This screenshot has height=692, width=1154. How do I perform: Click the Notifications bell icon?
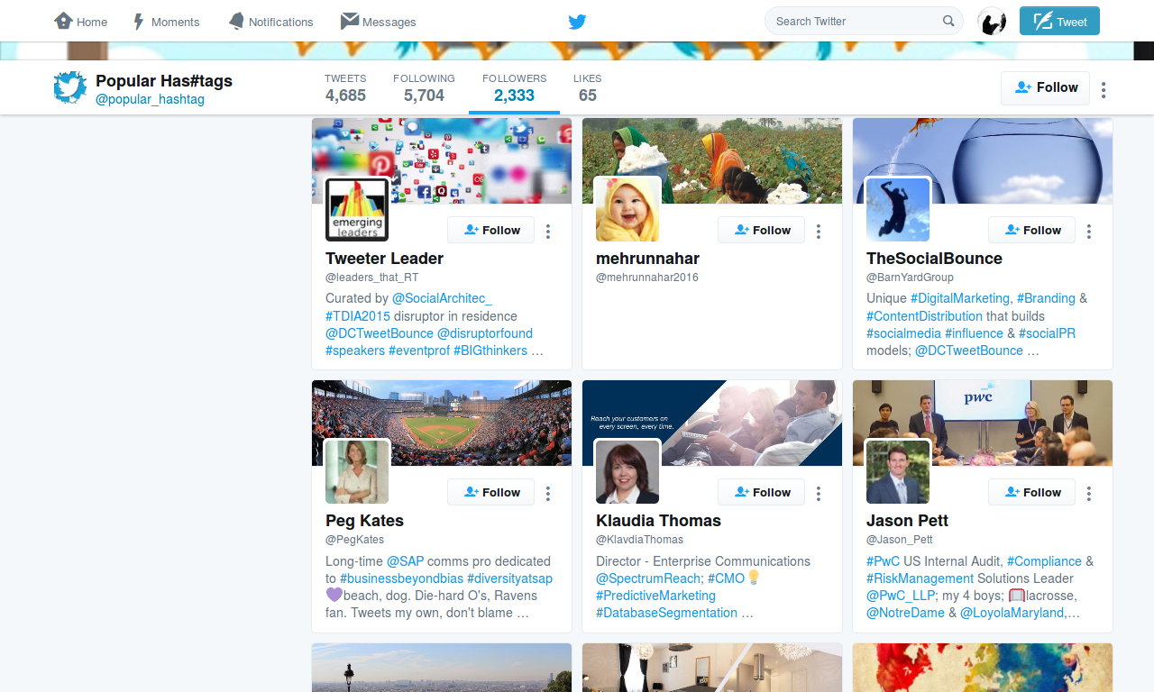pos(236,21)
